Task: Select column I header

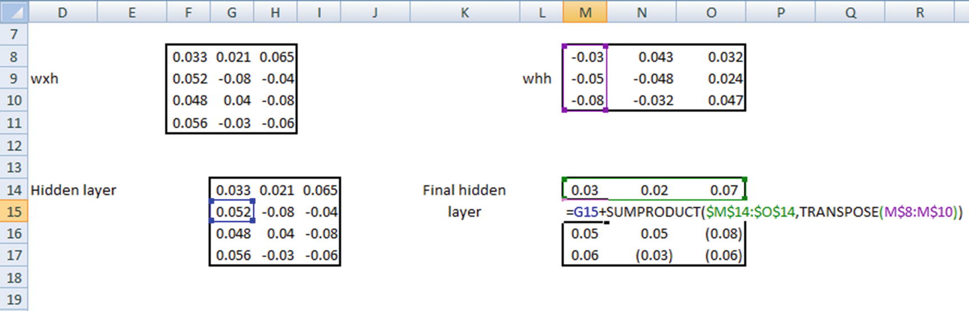Action: coord(319,12)
